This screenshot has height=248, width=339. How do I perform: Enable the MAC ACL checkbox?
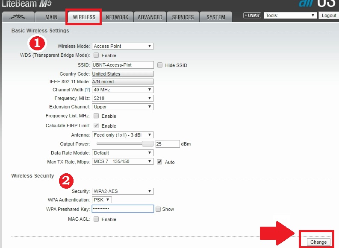tap(96, 219)
